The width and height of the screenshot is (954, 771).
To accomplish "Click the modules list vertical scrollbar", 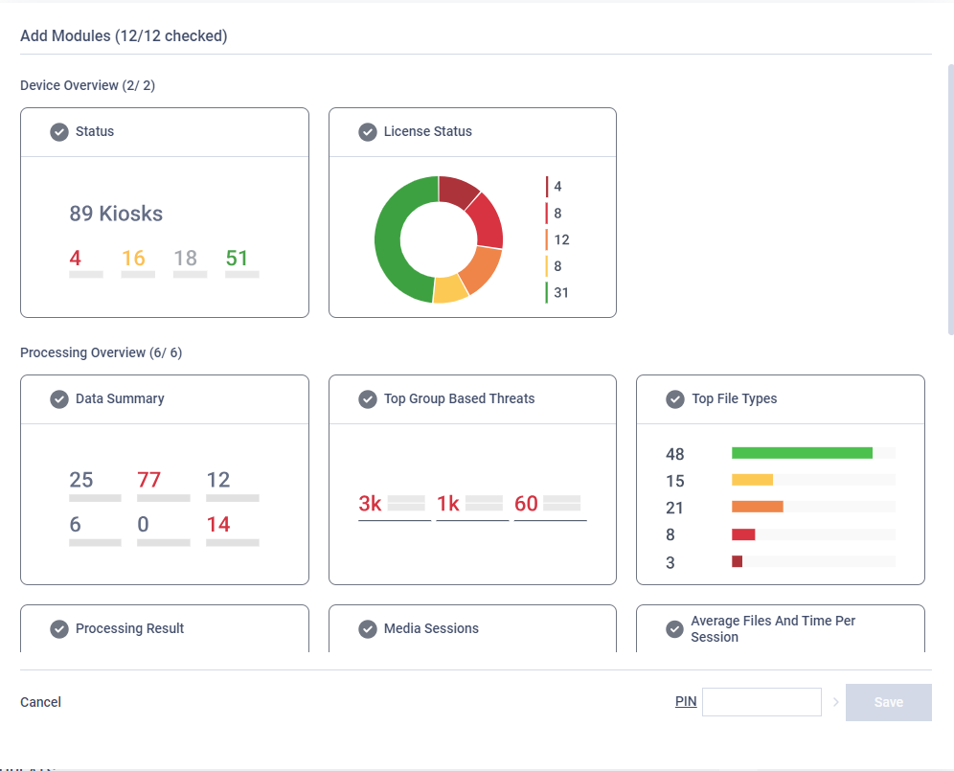I will [951, 199].
